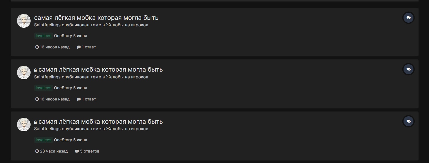Click the '23 часа назад' timestamp
This screenshot has height=163, width=429.
tap(54, 151)
